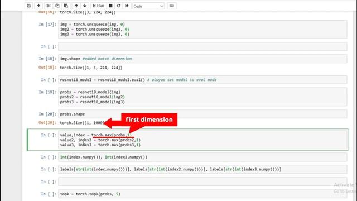This screenshot has height=201, width=357.
Task: Click the line img3 = torch.unsqueeze(img3, 0)
Action: 94,34
